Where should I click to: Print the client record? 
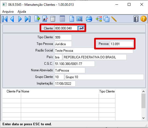[x=89, y=19]
